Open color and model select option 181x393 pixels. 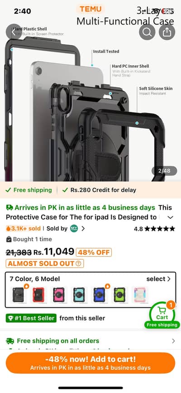(158, 279)
